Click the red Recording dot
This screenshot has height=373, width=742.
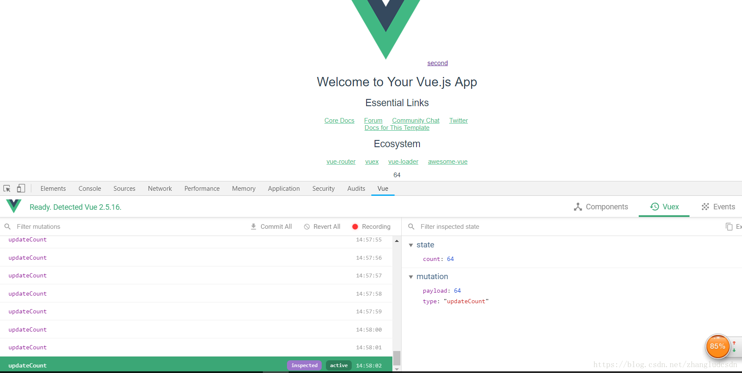(355, 227)
